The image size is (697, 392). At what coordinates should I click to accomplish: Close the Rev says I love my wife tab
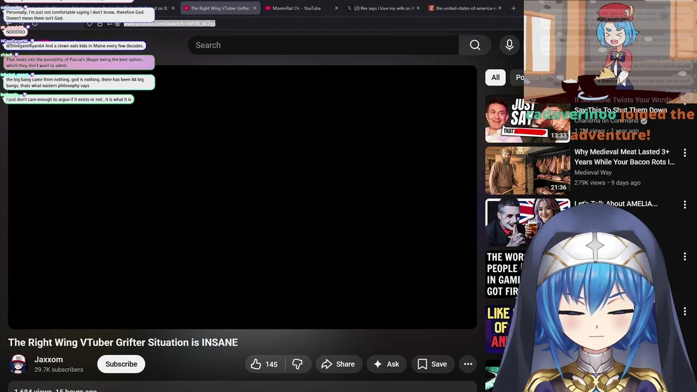(418, 8)
